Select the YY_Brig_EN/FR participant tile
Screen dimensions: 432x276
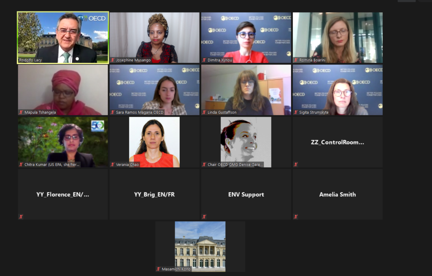coord(154,194)
